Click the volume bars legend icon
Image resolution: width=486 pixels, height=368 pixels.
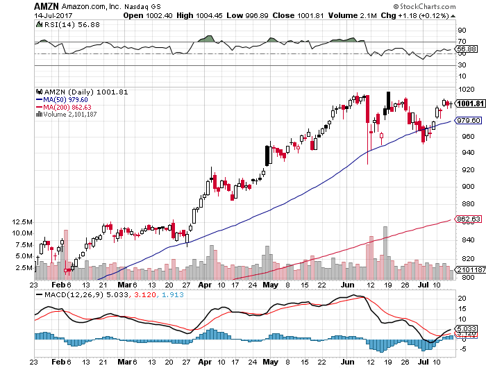click(x=40, y=115)
